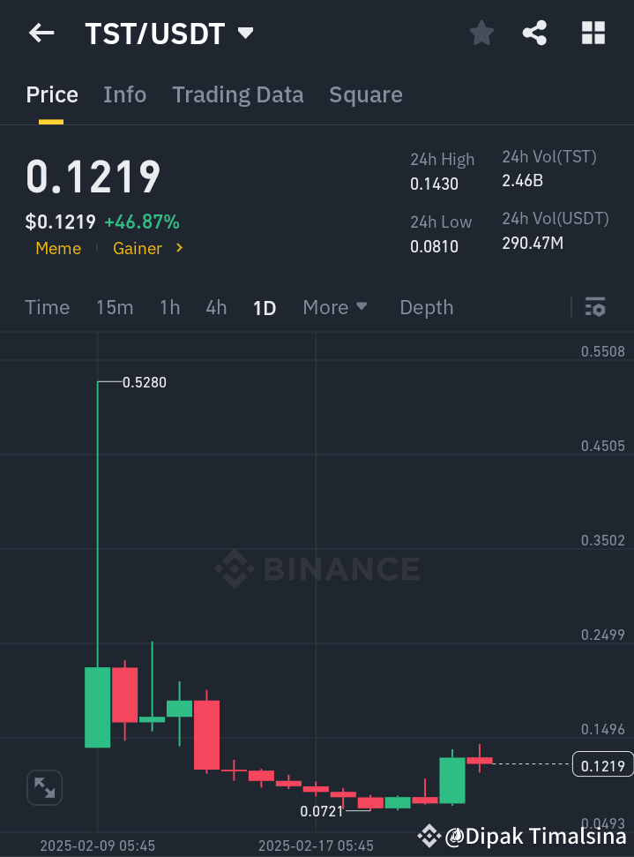
Task: Switch chart to 4h interval
Action: [x=216, y=307]
